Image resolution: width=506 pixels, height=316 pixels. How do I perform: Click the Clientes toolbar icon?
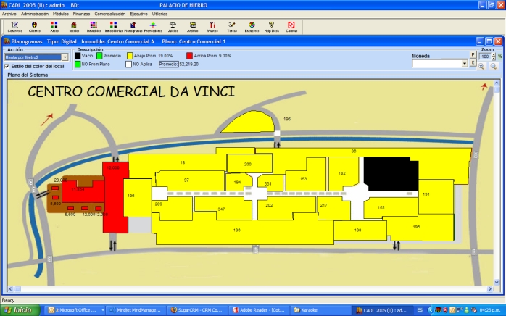34,27
